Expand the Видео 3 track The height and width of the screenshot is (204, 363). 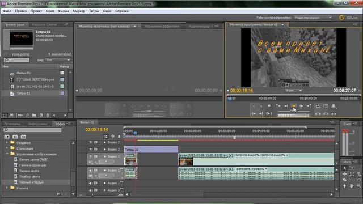click(x=105, y=142)
